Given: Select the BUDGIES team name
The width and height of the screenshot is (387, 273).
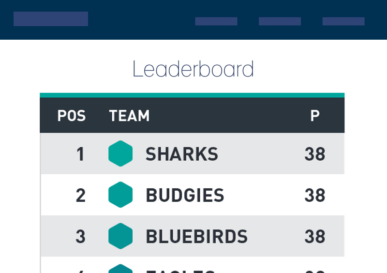Looking at the screenshot, I should 185,195.
